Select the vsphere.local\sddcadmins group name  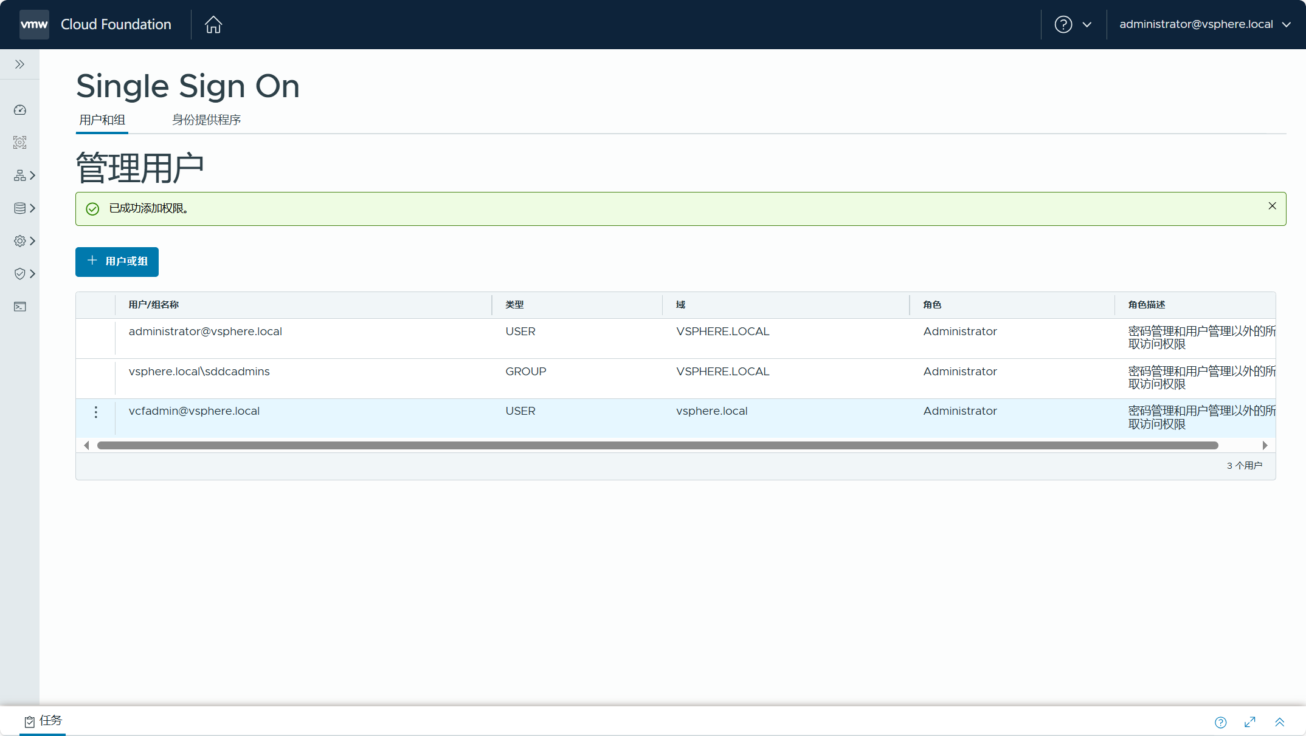(199, 372)
